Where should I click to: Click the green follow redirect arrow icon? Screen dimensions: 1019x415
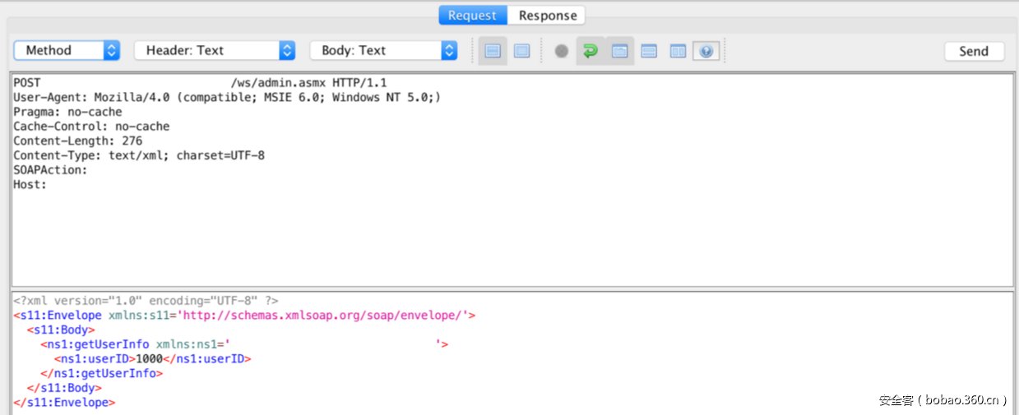coord(590,51)
